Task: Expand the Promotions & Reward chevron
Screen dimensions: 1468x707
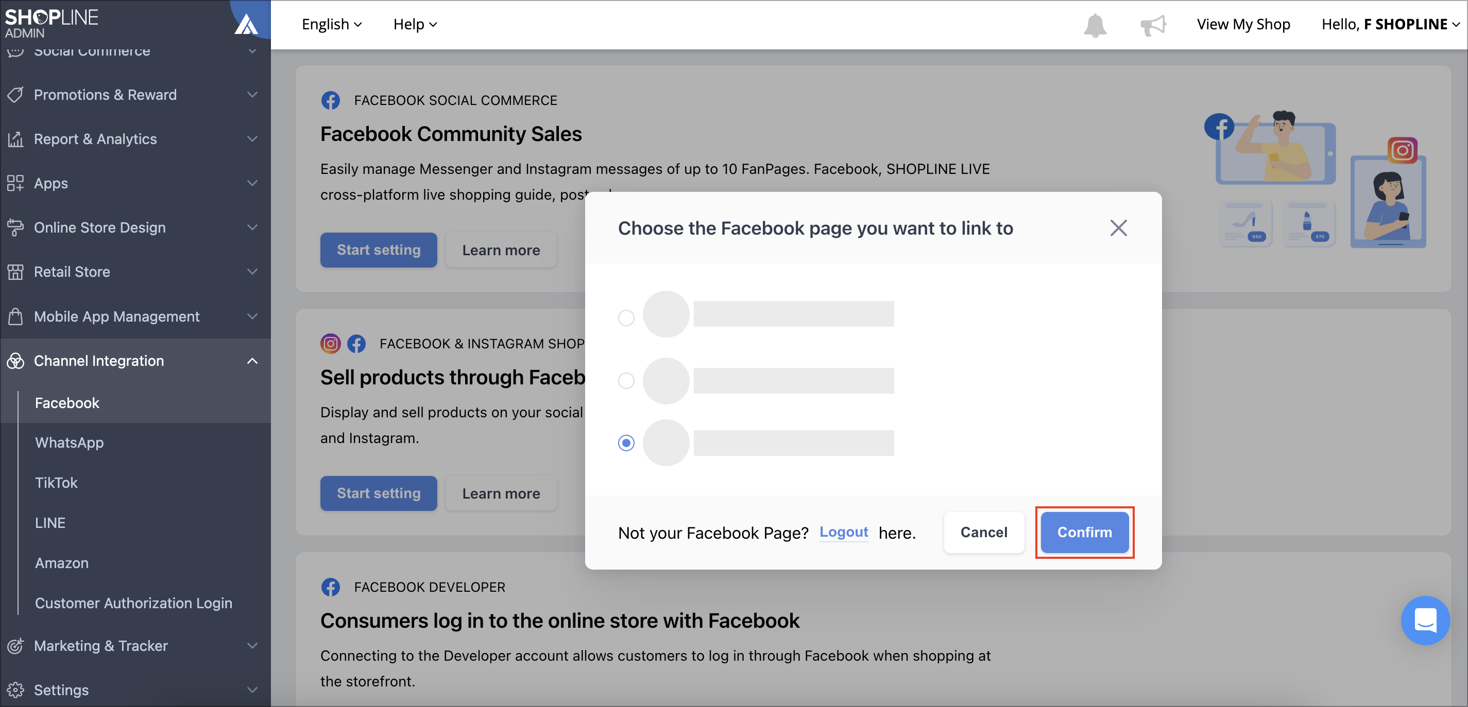Action: coord(252,95)
